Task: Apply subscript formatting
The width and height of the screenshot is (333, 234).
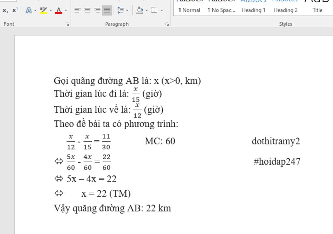Action: [x=5, y=10]
